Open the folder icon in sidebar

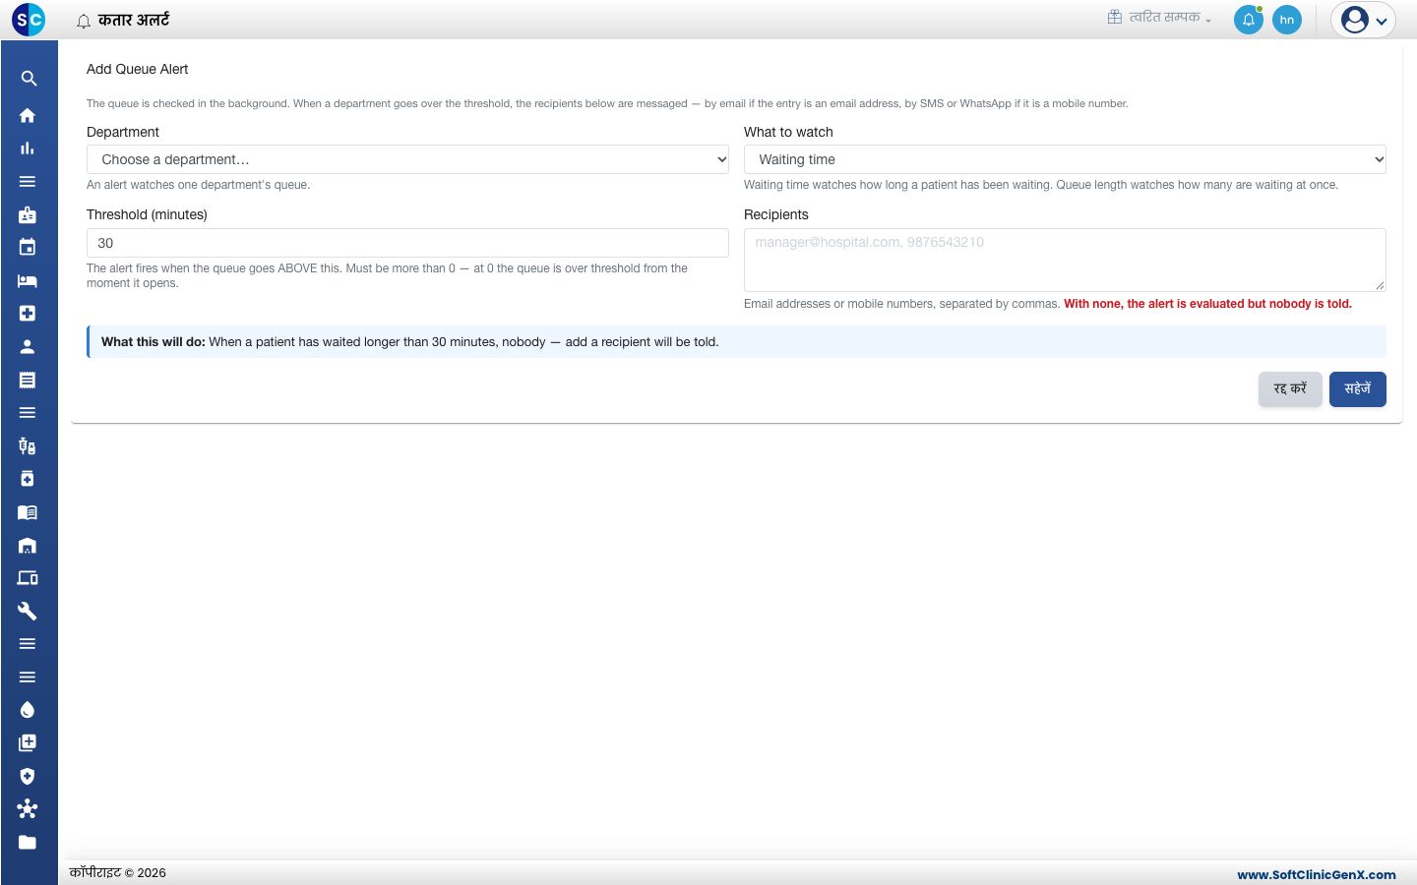click(x=28, y=843)
